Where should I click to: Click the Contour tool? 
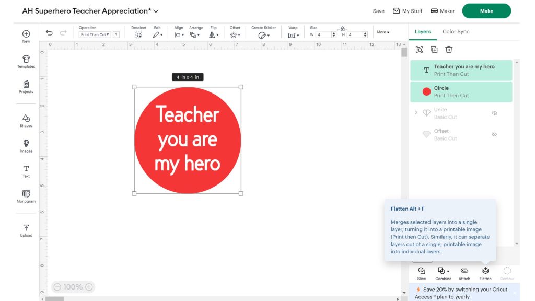507,274
